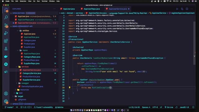The image size is (199, 112).
Task: Open the Selection menu
Action: pos(23,1)
